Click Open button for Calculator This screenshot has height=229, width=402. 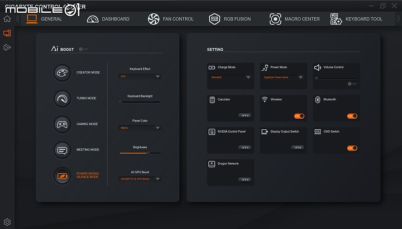245,116
